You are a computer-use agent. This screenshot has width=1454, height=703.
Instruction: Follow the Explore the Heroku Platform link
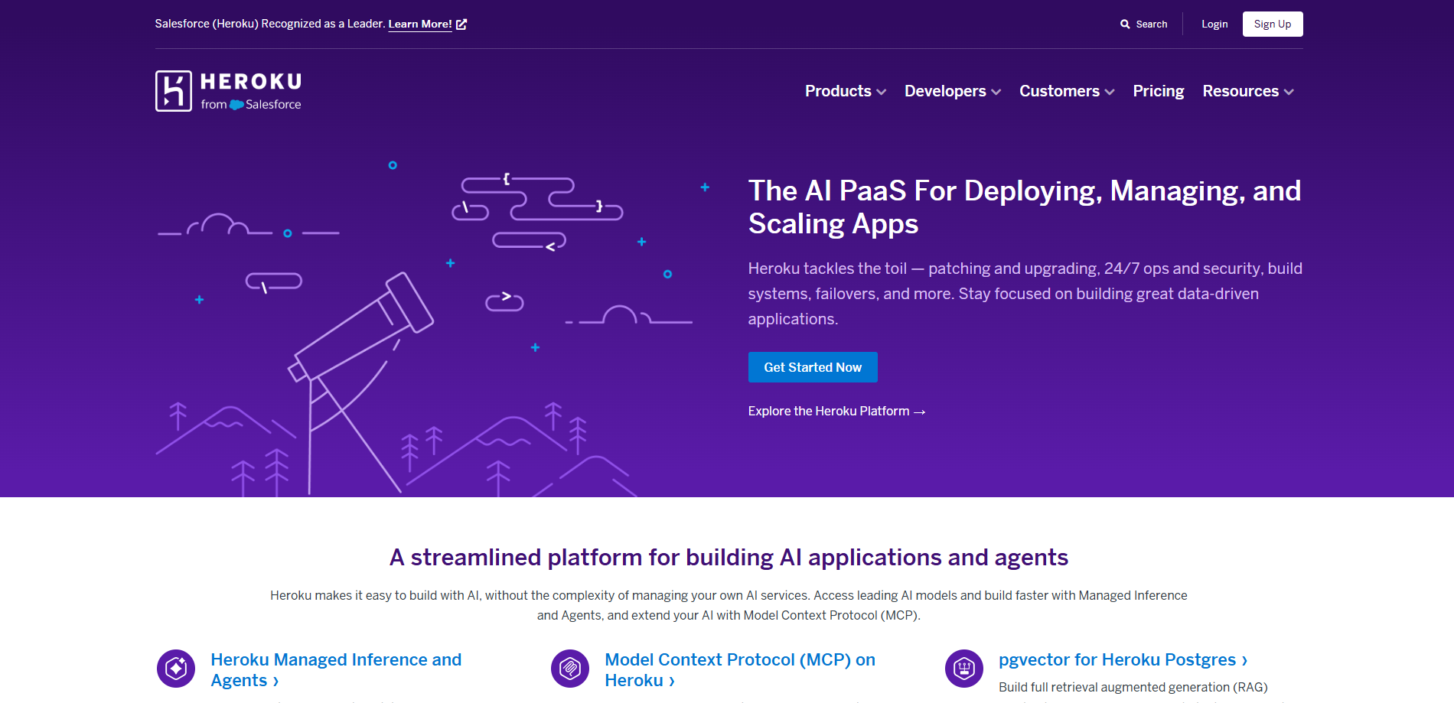(829, 411)
